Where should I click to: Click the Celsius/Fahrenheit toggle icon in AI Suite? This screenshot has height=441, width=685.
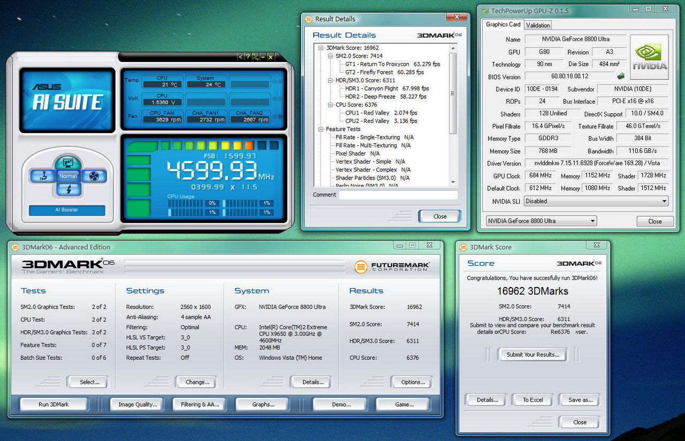click(x=256, y=57)
